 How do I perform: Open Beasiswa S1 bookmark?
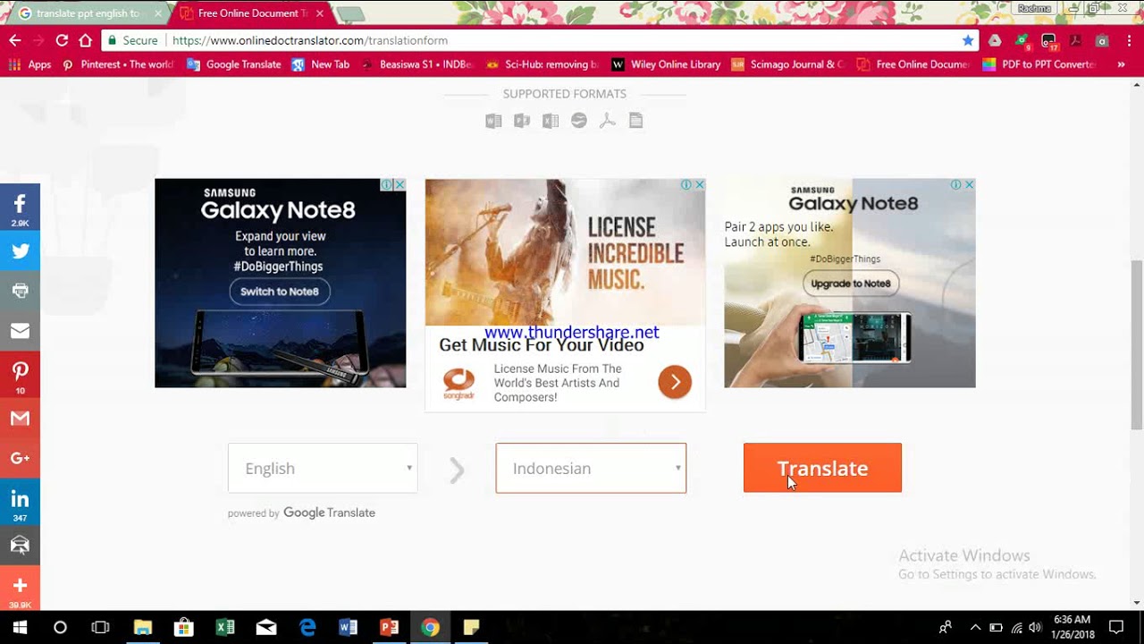coord(417,64)
